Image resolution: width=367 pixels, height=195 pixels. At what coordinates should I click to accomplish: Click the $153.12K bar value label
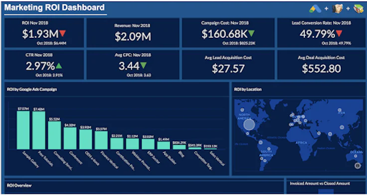click(x=210, y=146)
